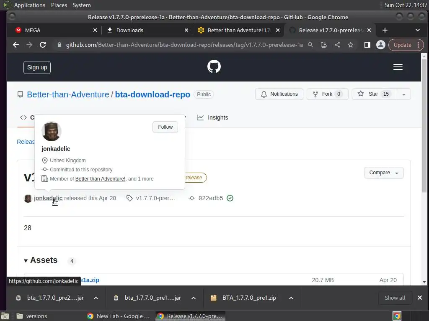Close the MEGA tab
This screenshot has height=321, width=429.
click(95, 30)
